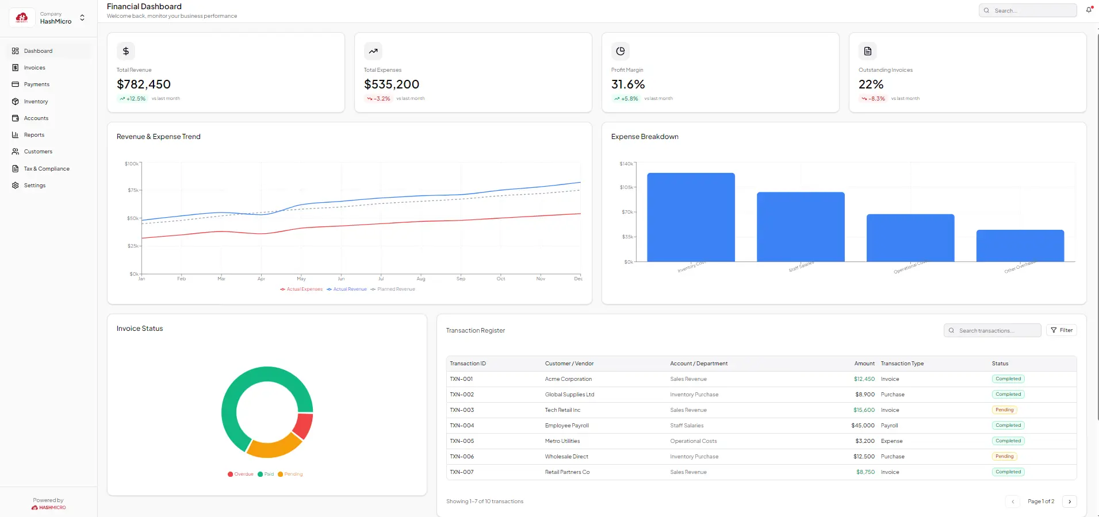Open the Invoices section from sidebar

pyautogui.click(x=35, y=67)
